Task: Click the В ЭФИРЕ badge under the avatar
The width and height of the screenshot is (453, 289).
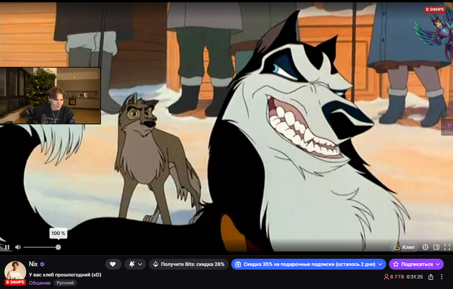Action: (15, 282)
